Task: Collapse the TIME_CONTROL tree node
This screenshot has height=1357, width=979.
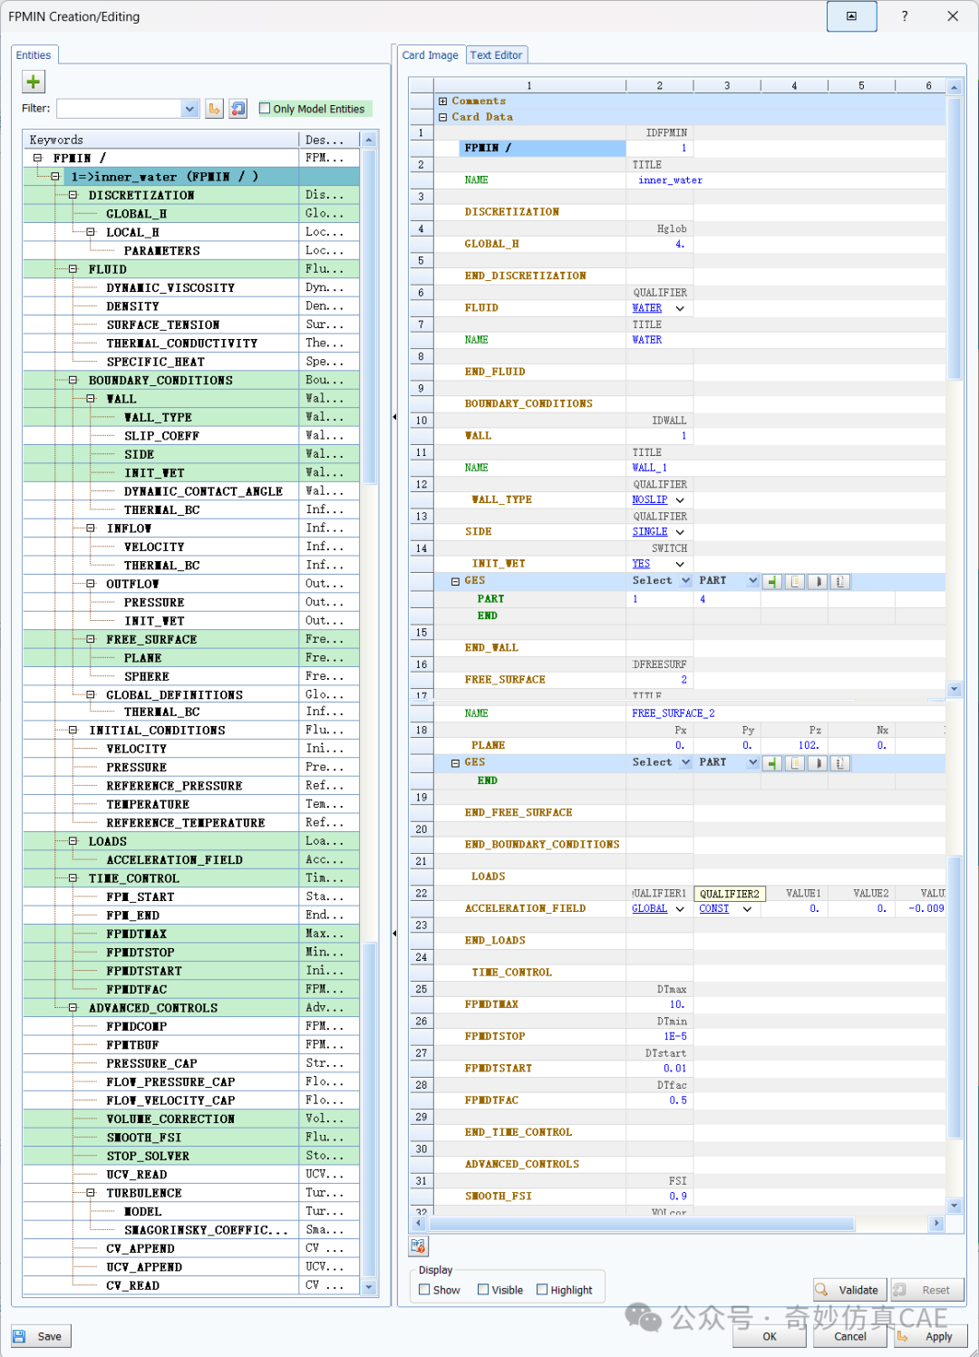Action: click(x=73, y=878)
